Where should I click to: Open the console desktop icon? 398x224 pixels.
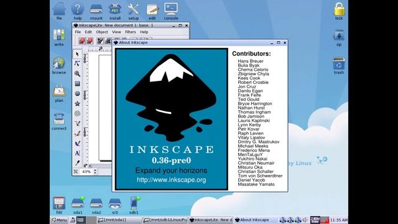click(x=171, y=11)
